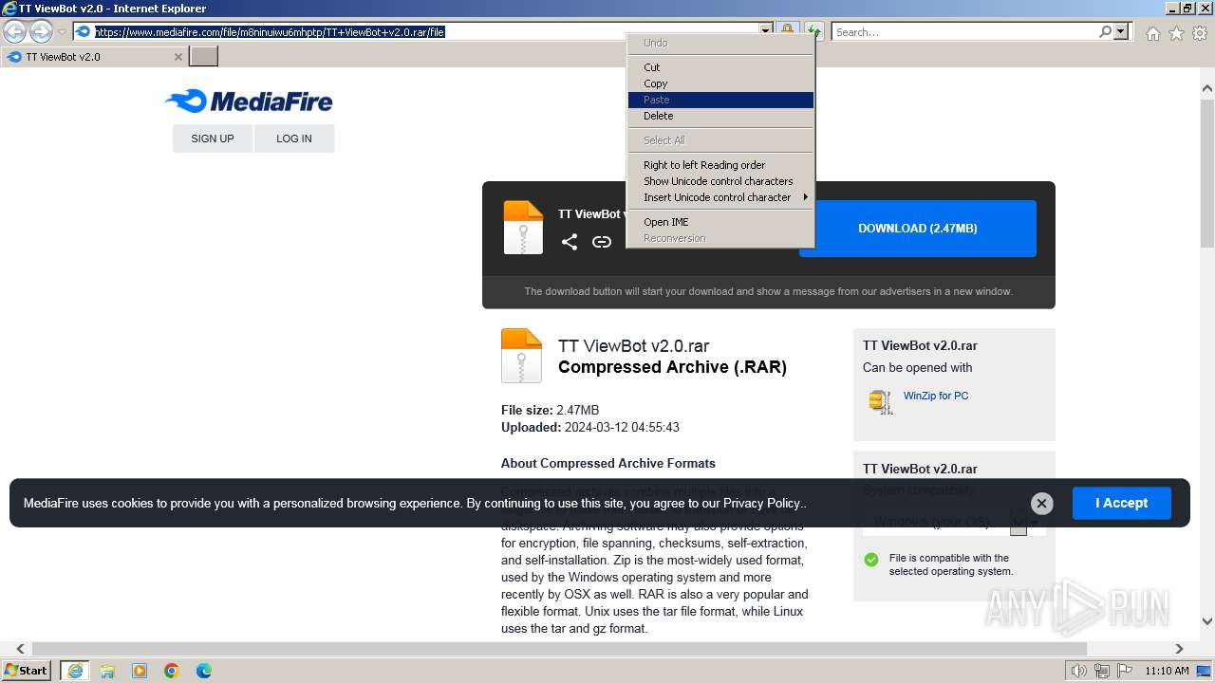Screen dimensions: 1215x683
Task: Click the WinZip application icon
Action: pyautogui.click(x=881, y=402)
